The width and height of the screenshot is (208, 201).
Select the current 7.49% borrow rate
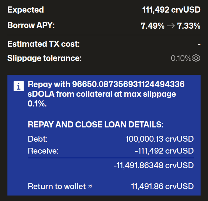click(x=152, y=26)
